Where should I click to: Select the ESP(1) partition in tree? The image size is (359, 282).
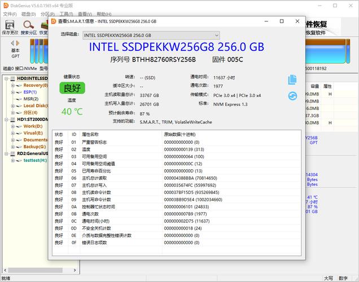[x=30, y=92]
